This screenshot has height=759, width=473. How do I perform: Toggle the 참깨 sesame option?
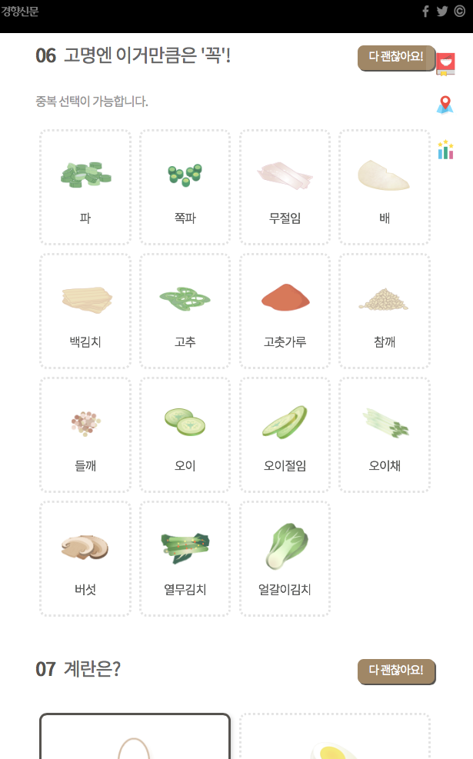[x=385, y=310]
